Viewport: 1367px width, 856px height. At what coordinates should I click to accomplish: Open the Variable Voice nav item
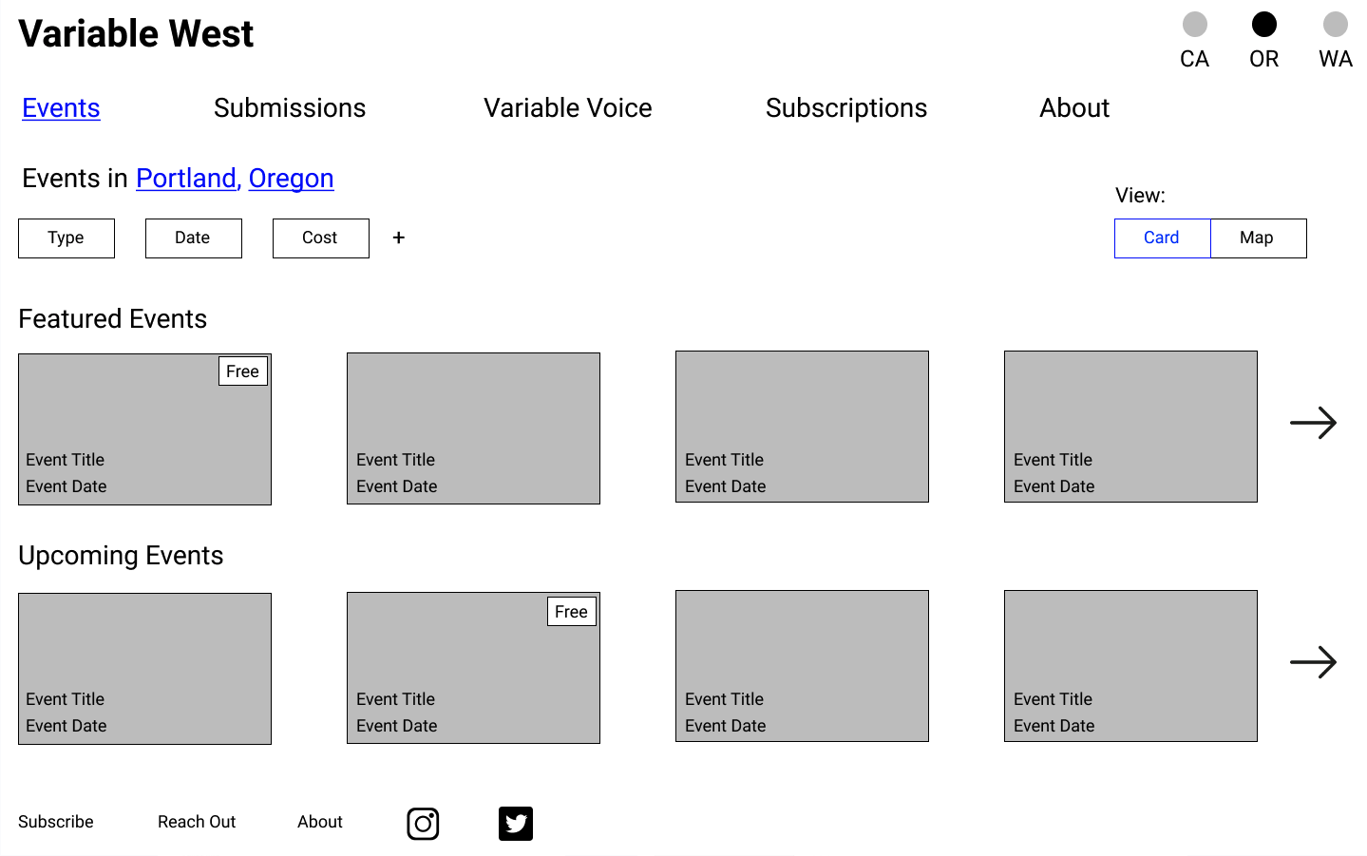pos(568,108)
